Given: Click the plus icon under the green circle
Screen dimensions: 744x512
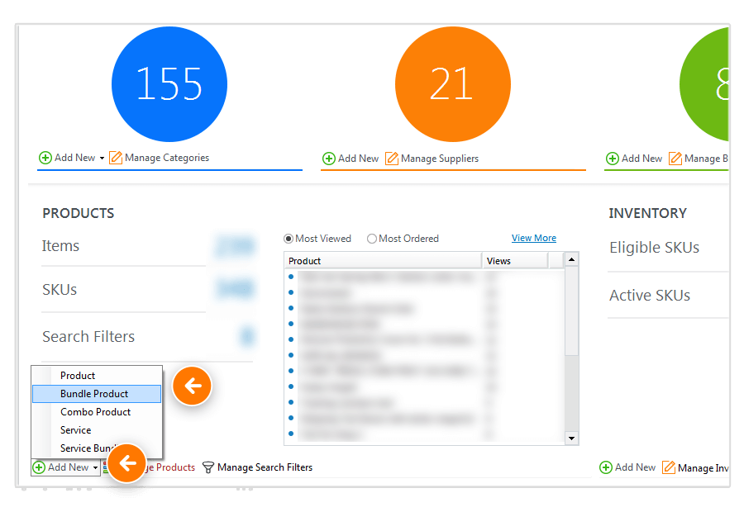Looking at the screenshot, I should (613, 159).
